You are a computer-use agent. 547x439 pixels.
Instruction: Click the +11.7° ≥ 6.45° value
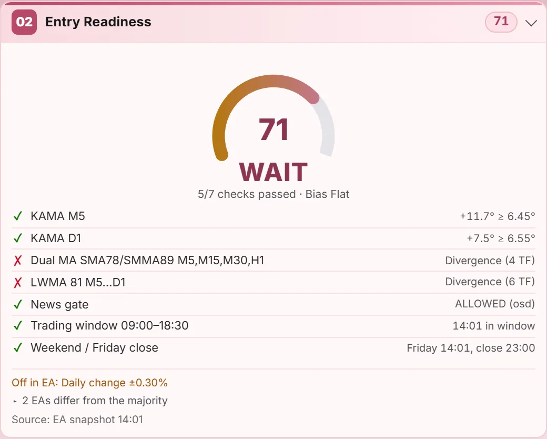(498, 216)
